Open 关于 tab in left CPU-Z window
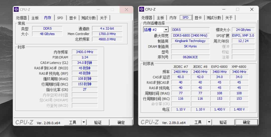The height and width of the screenshot is (137, 271). click(x=104, y=18)
